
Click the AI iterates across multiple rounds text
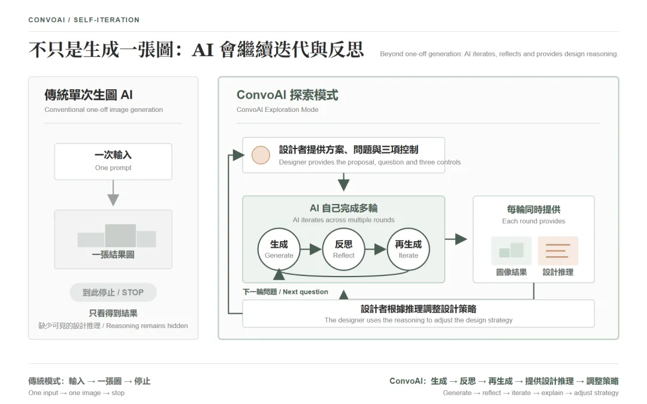tap(344, 220)
